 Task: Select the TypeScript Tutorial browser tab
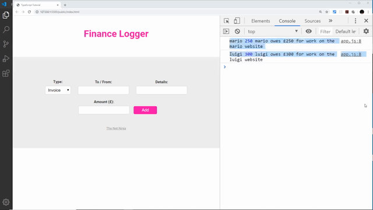click(37, 5)
